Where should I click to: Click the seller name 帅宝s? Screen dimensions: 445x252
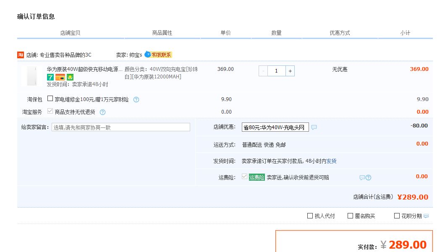[136, 55]
